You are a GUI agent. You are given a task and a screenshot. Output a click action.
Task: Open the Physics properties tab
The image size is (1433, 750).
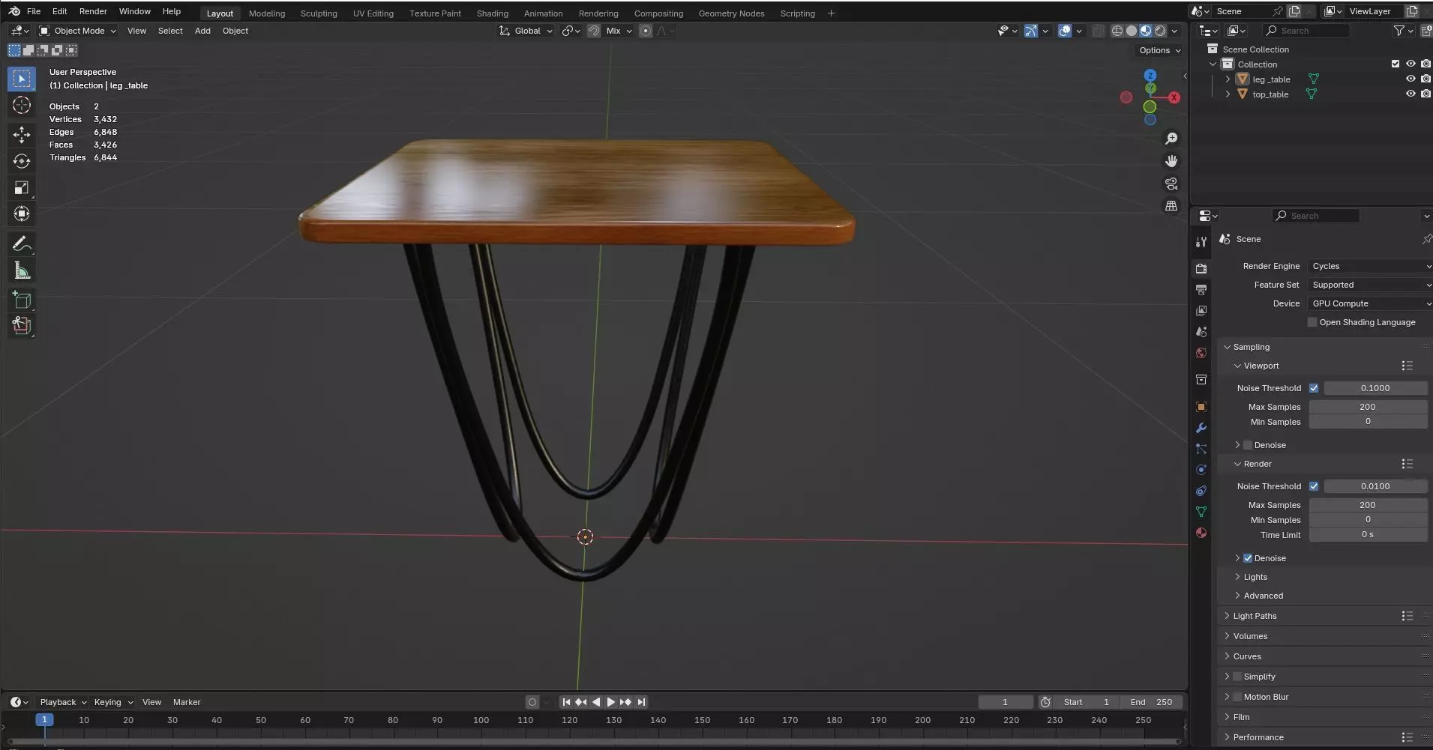tap(1201, 470)
